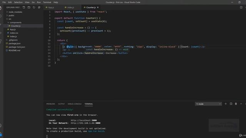The height and width of the screenshot is (138, 246).
Task: Open the Help menu
Action: pos(56,2)
